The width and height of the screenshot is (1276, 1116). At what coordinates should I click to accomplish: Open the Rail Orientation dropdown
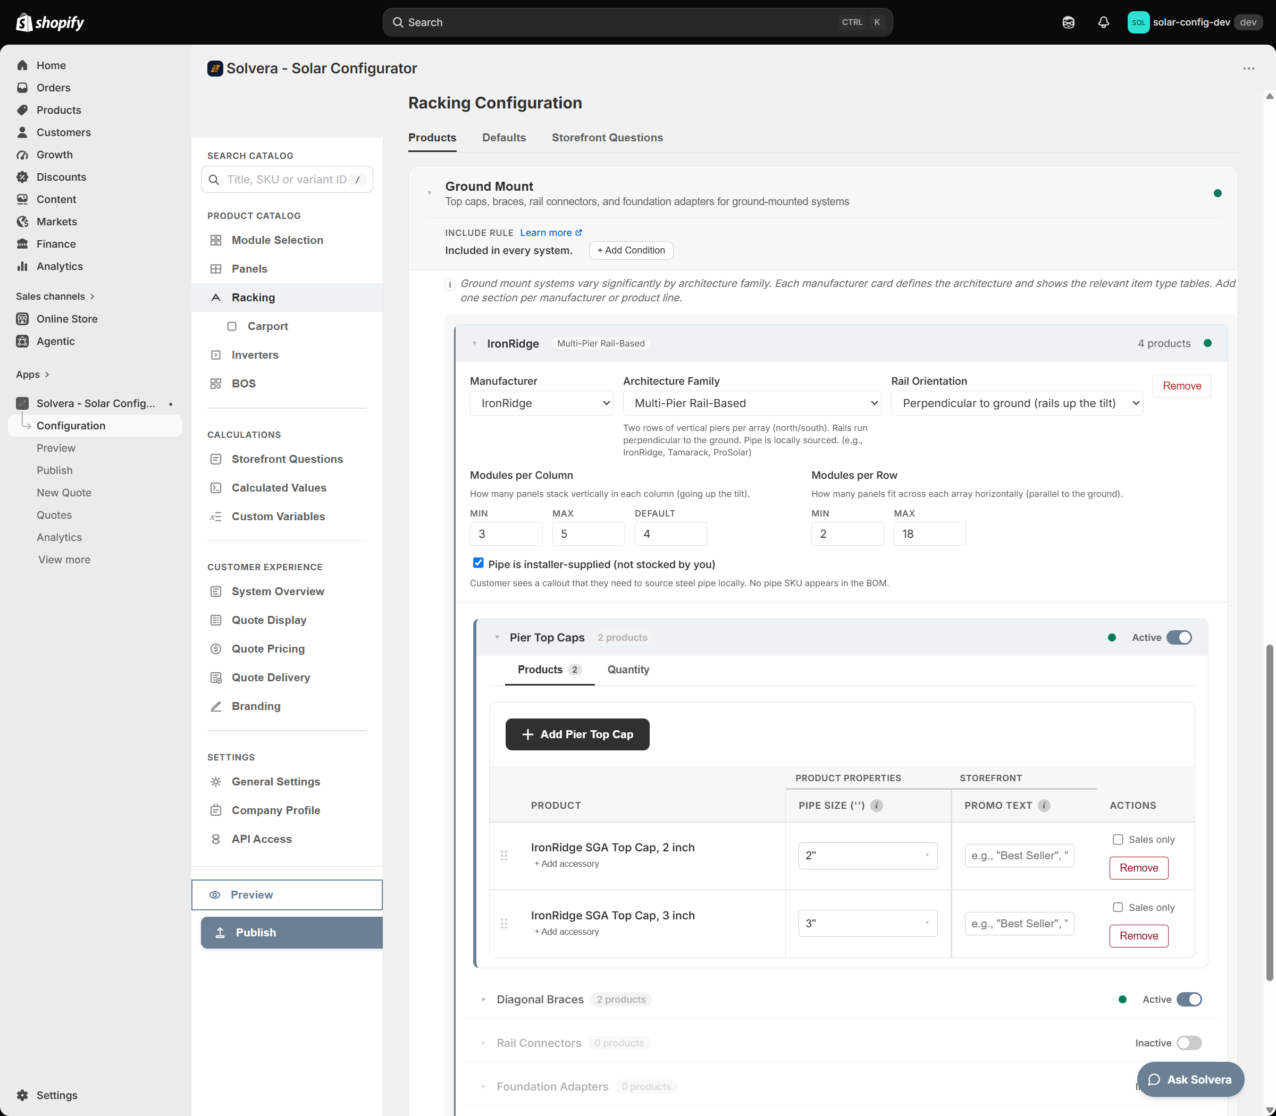(x=1017, y=403)
